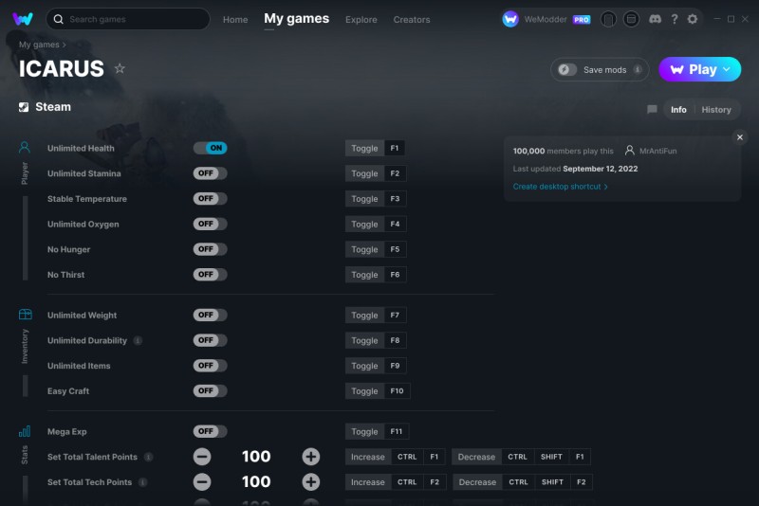The height and width of the screenshot is (506, 759).
Task: Click the first round icon after PRO badge
Action: (x=608, y=19)
